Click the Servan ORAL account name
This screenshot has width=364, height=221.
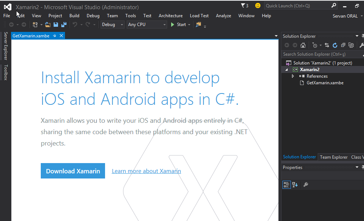click(x=345, y=16)
